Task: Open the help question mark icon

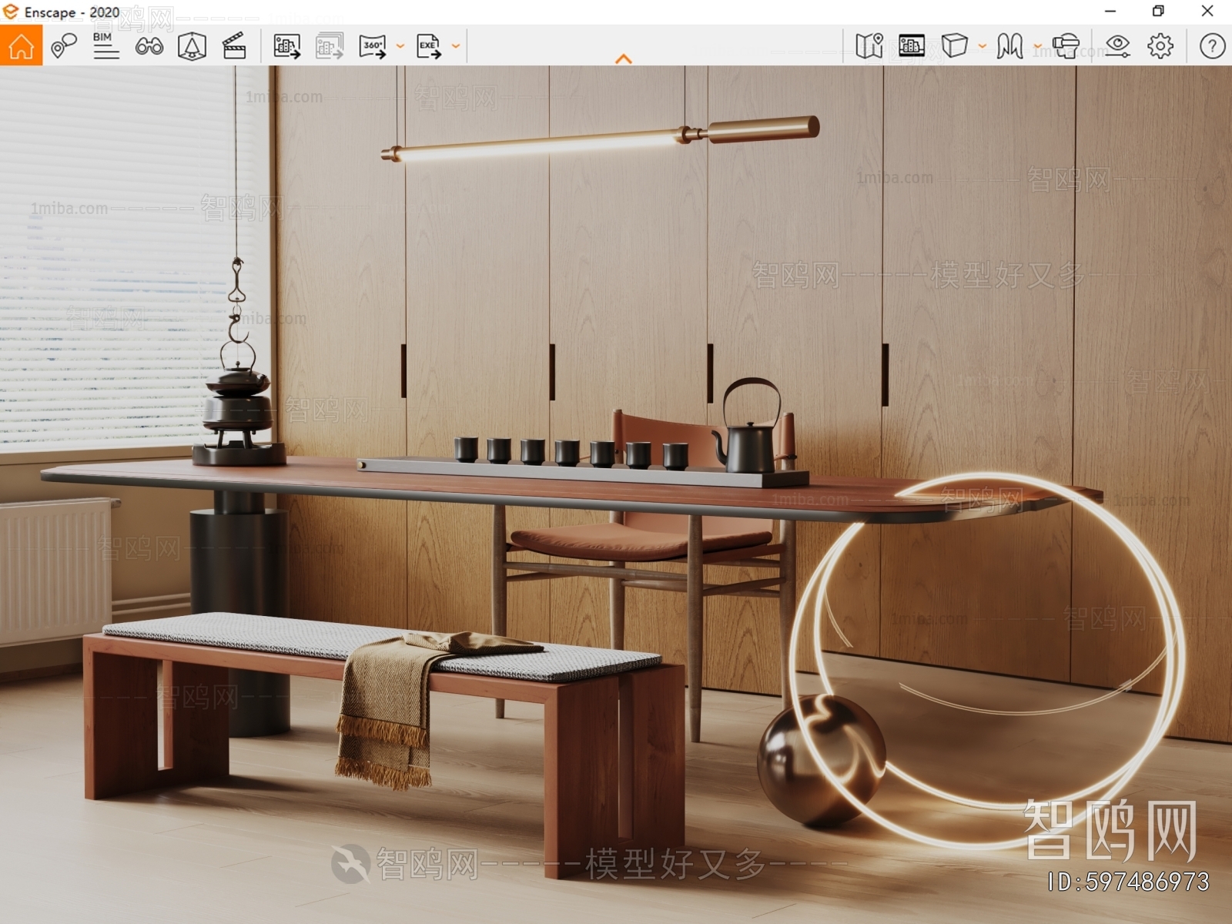Action: pyautogui.click(x=1213, y=46)
